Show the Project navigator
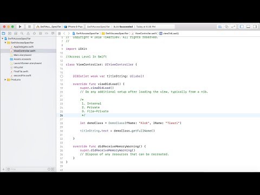The image size is (260, 195). pos(3,34)
